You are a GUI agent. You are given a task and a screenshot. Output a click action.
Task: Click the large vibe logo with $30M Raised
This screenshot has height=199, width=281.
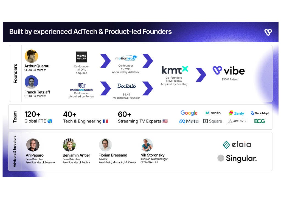point(229,71)
